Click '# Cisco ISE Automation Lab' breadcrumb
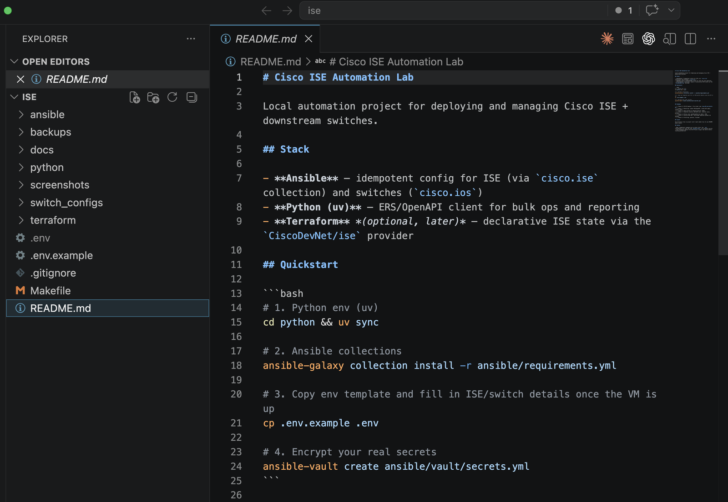728x502 pixels. pos(396,61)
